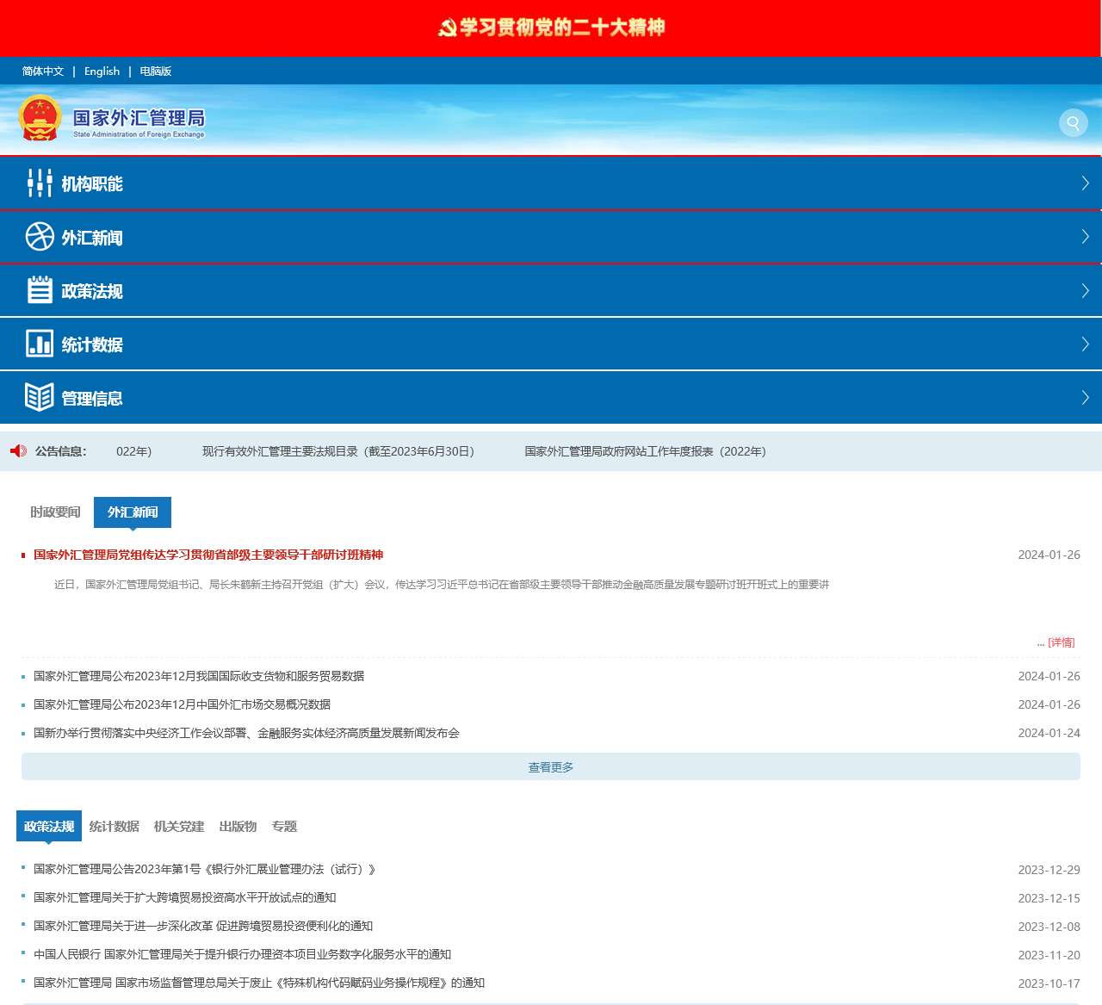
Task: Click the 外汇新闻 globe icon
Action: click(x=40, y=237)
